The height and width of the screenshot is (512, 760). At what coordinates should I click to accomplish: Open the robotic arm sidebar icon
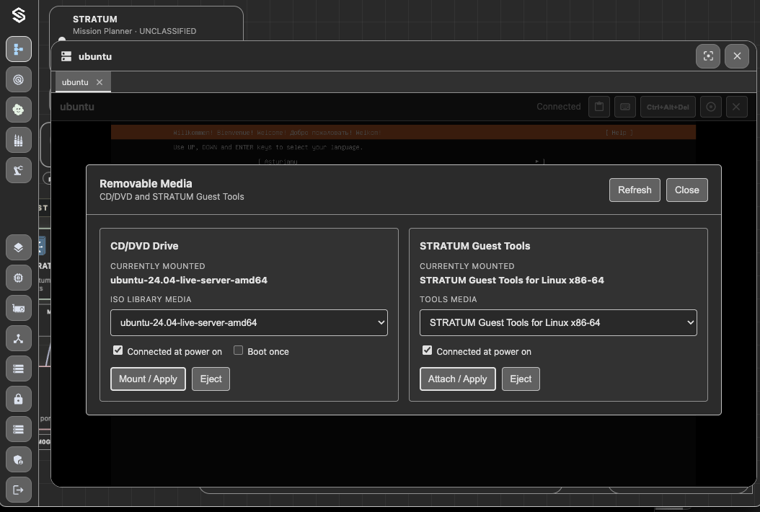pyautogui.click(x=19, y=170)
